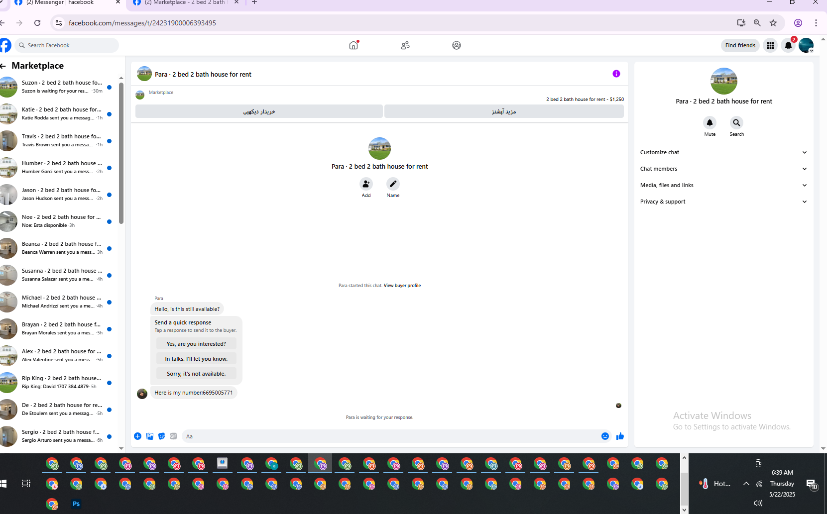
Task: Open the Chrome zoom magnifier icon
Action: click(x=757, y=23)
